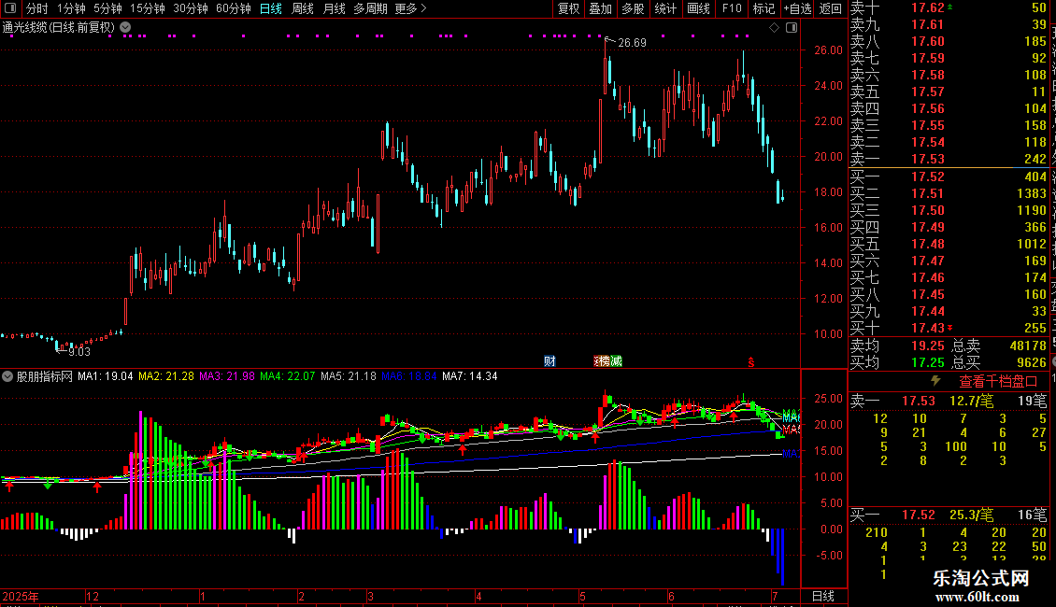
Task: Click month 3 on time axis
Action: [x=370, y=596]
